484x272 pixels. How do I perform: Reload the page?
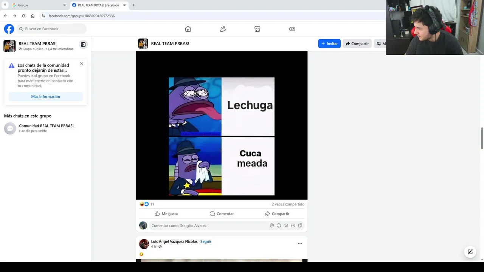click(x=23, y=16)
